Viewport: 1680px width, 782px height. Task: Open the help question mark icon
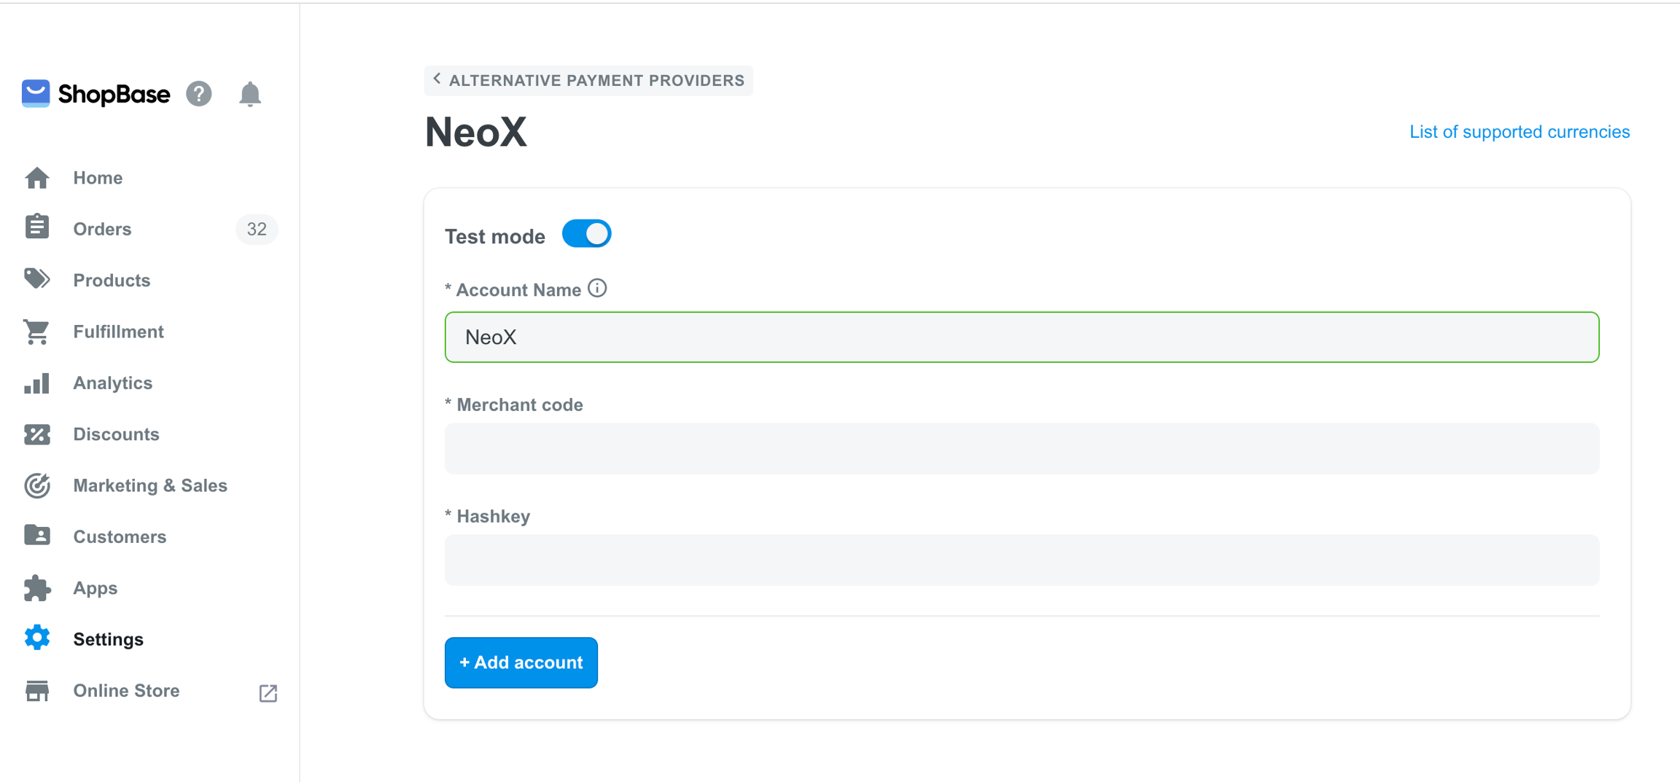[198, 94]
